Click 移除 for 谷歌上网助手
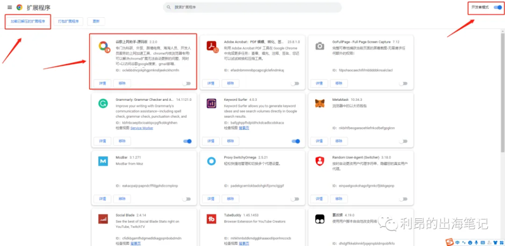This screenshot has width=505, height=246. 122,84
